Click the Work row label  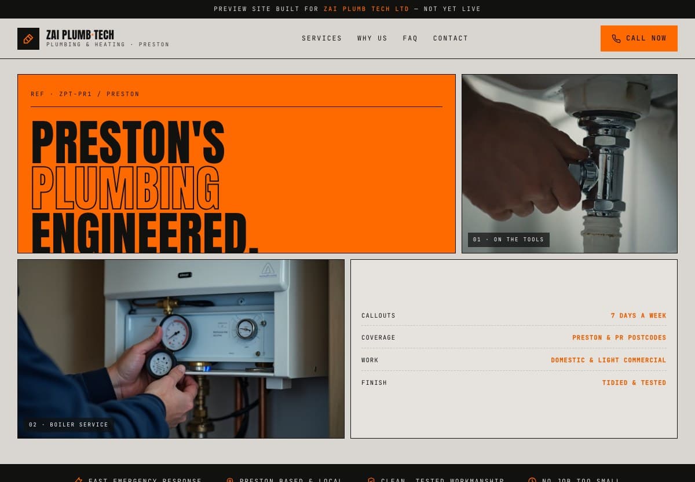370,360
